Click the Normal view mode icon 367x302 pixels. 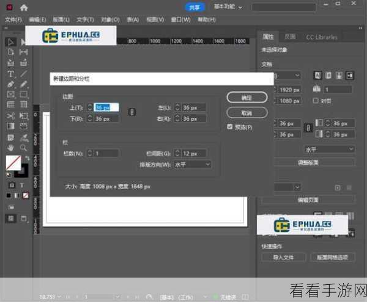point(11,218)
